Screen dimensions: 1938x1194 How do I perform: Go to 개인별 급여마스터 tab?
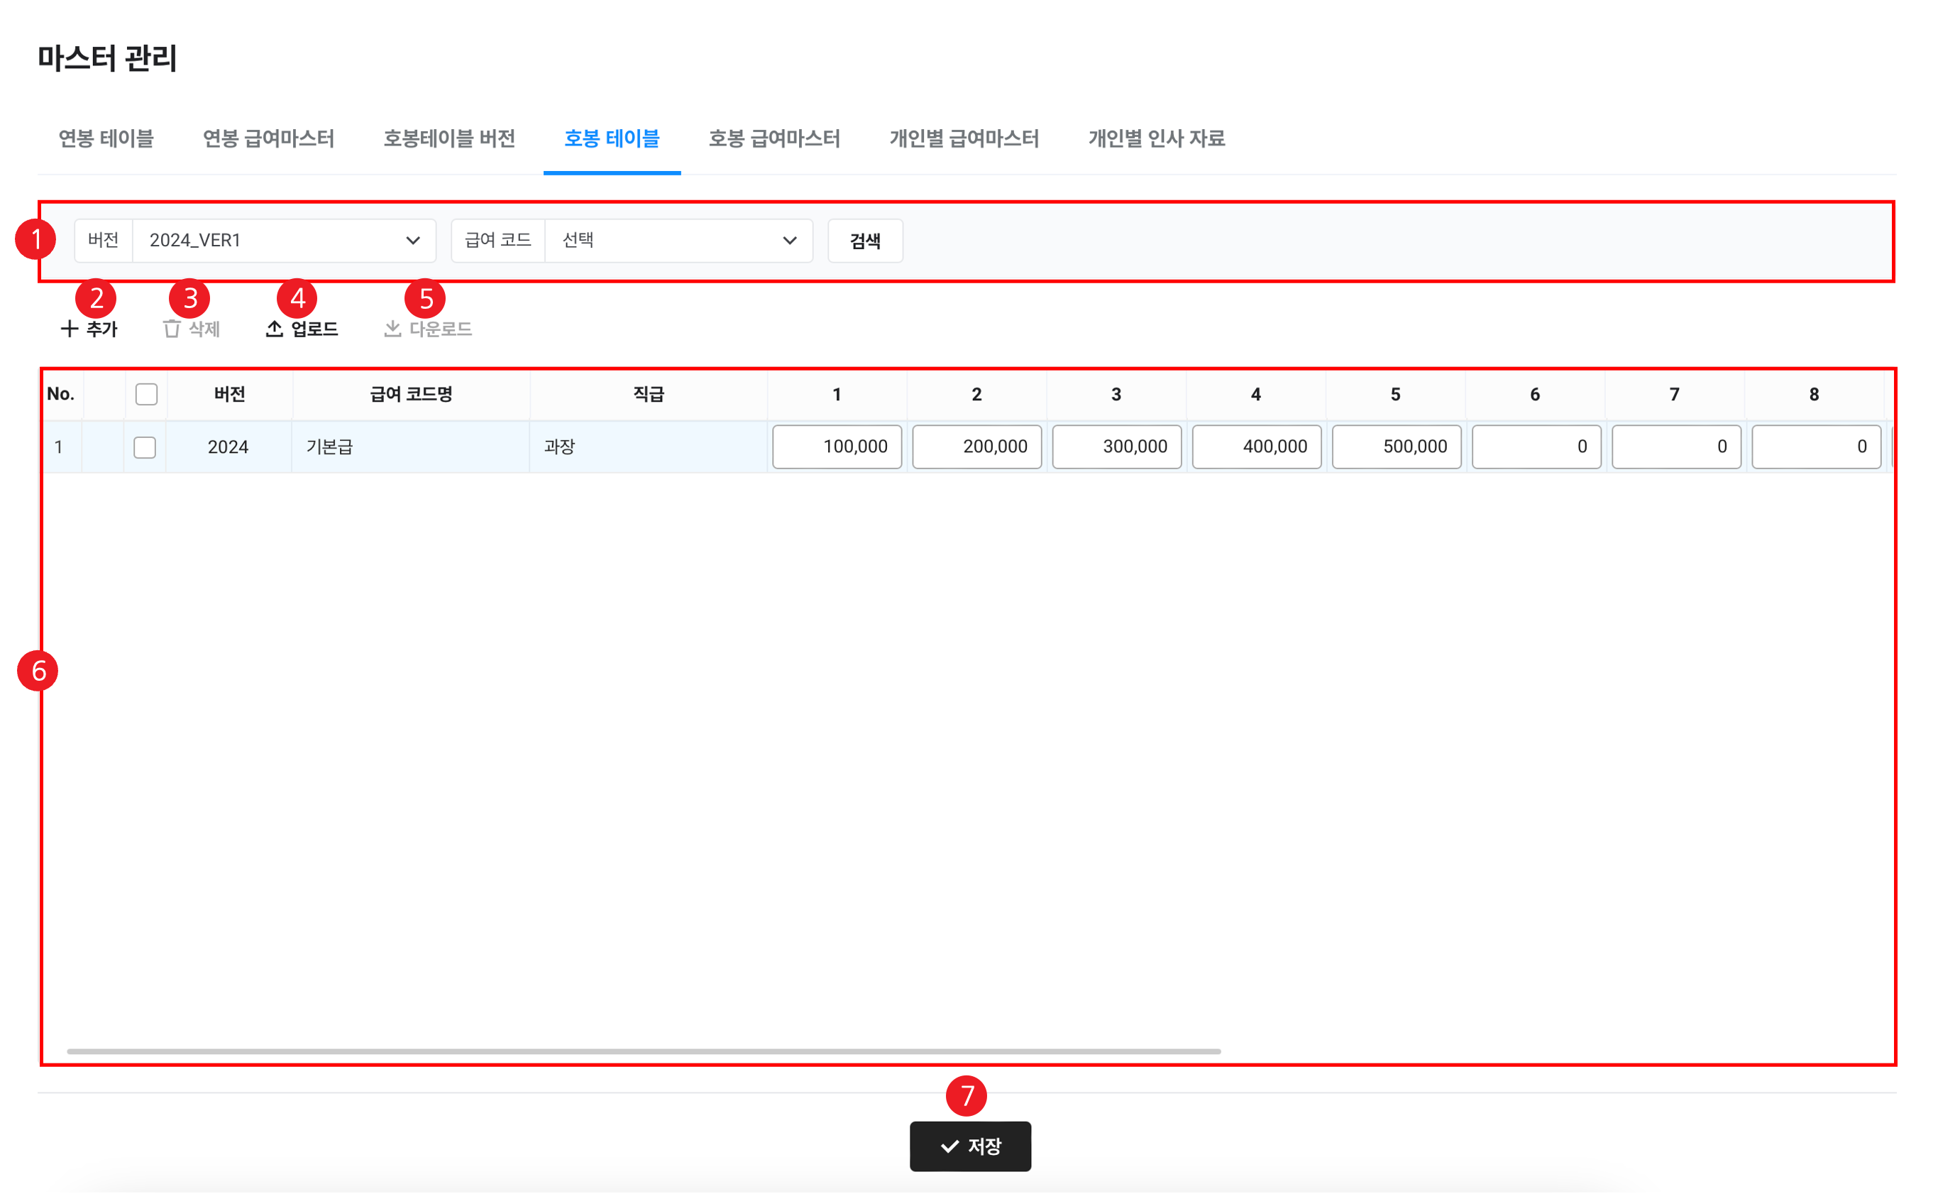[964, 139]
